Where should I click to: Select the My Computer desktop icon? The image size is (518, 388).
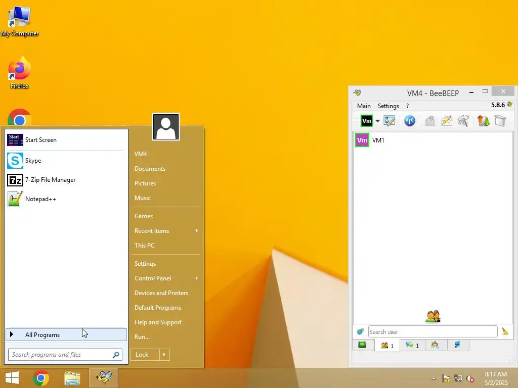tap(20, 21)
